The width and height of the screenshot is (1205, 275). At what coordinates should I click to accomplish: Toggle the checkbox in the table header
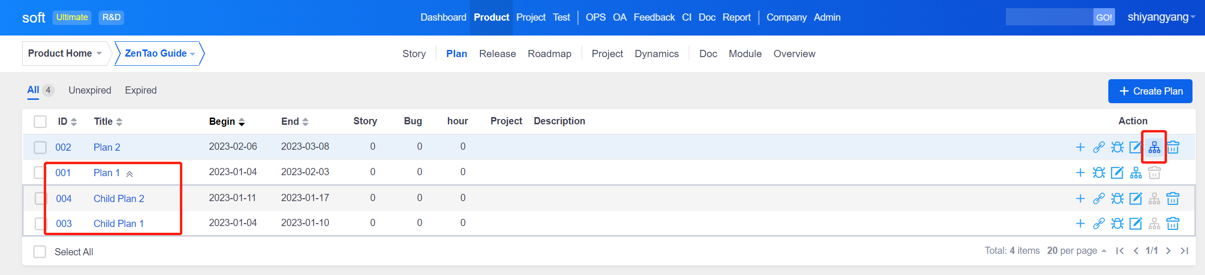point(40,121)
